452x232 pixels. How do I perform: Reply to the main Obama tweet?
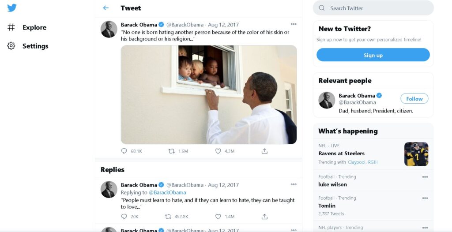(x=124, y=151)
